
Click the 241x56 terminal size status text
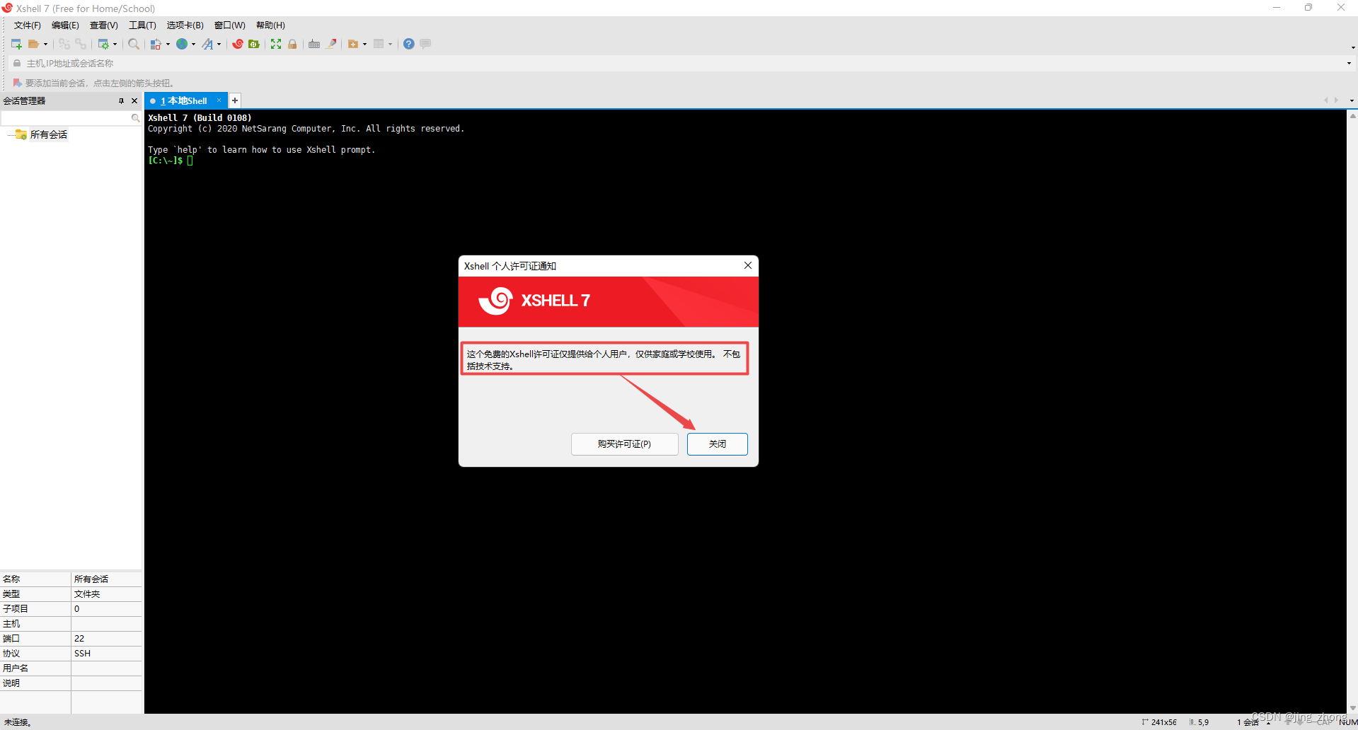(1163, 722)
